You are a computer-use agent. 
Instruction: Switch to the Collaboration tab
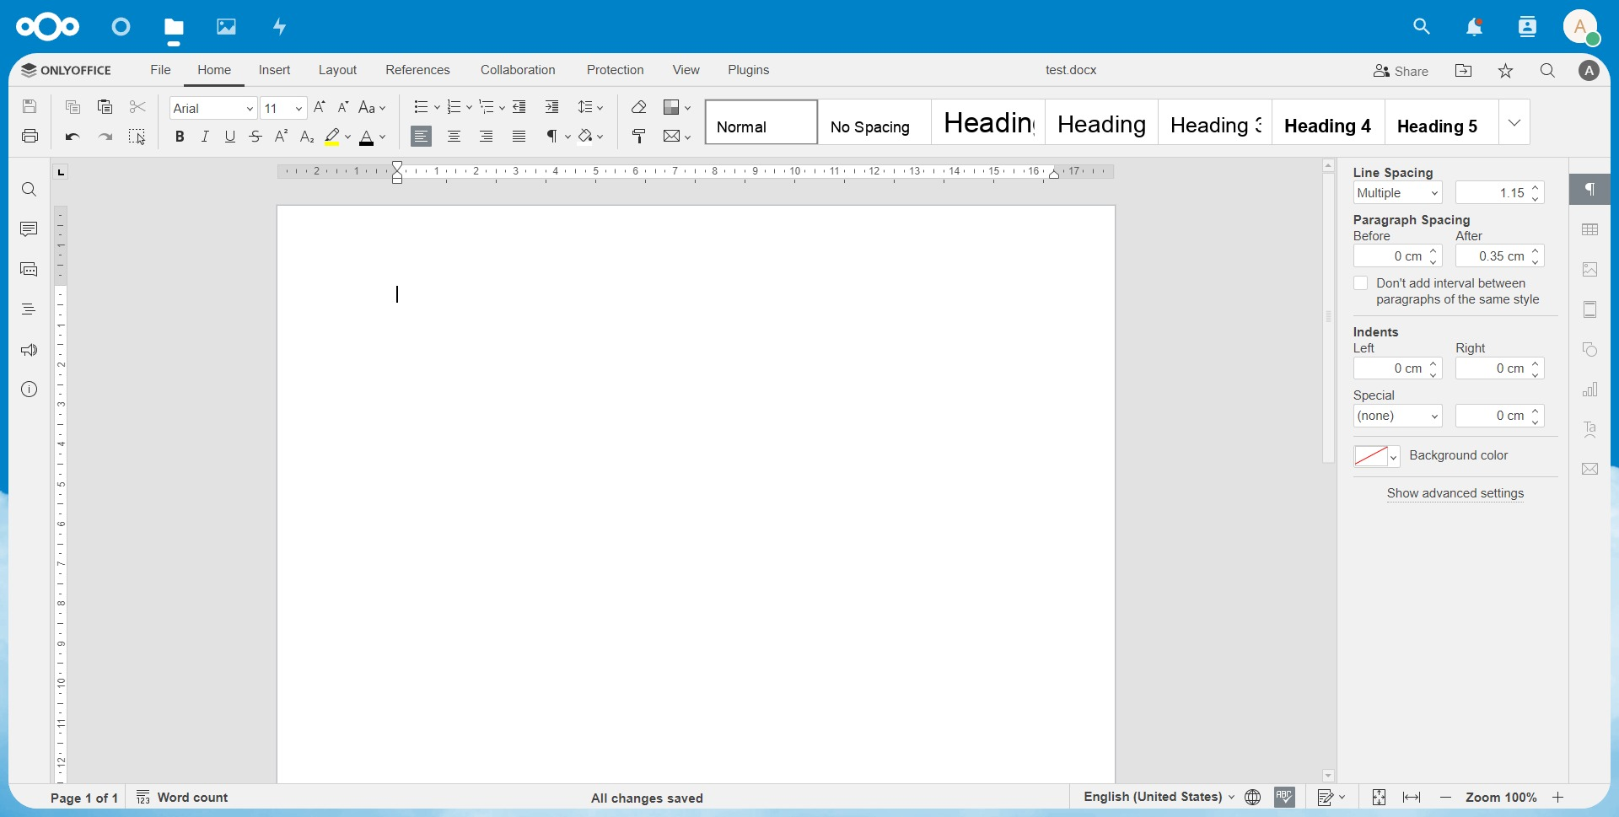pos(518,70)
